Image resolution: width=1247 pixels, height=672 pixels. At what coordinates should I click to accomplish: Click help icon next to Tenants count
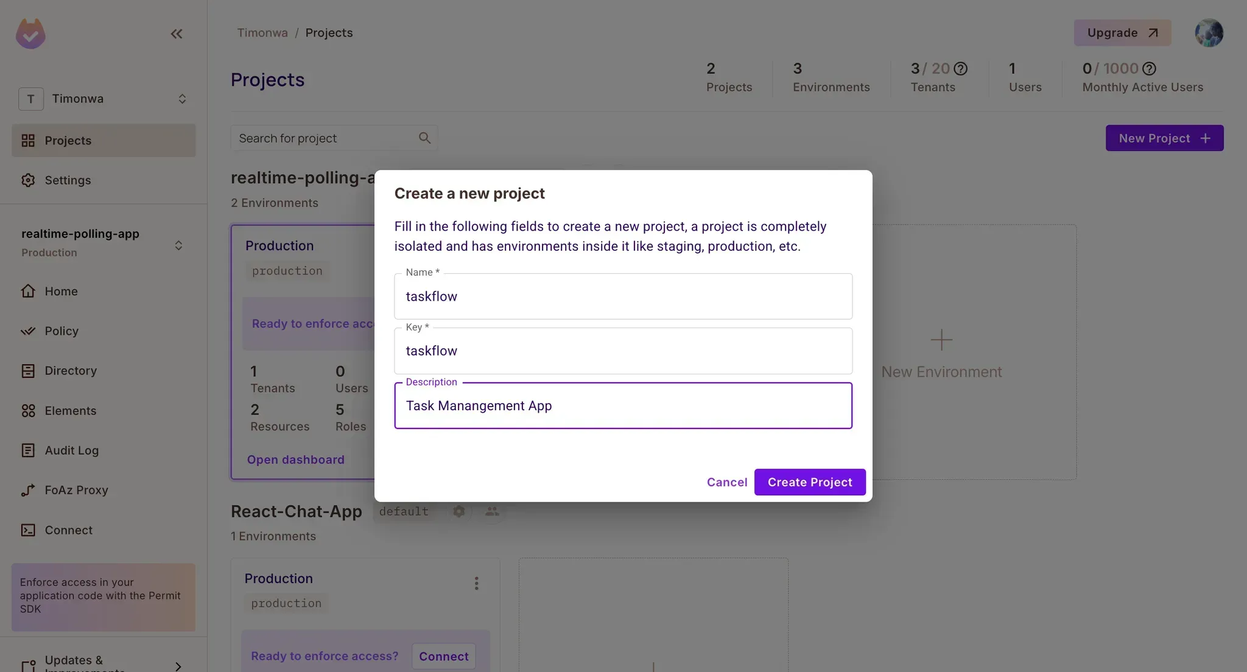(x=960, y=69)
